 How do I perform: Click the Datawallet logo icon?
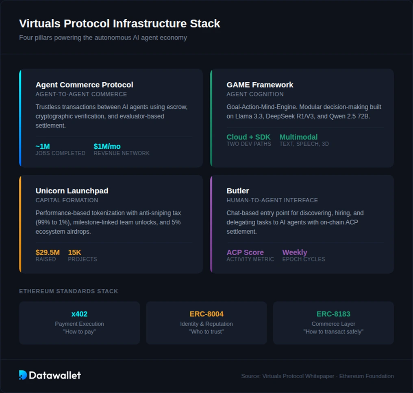23,375
